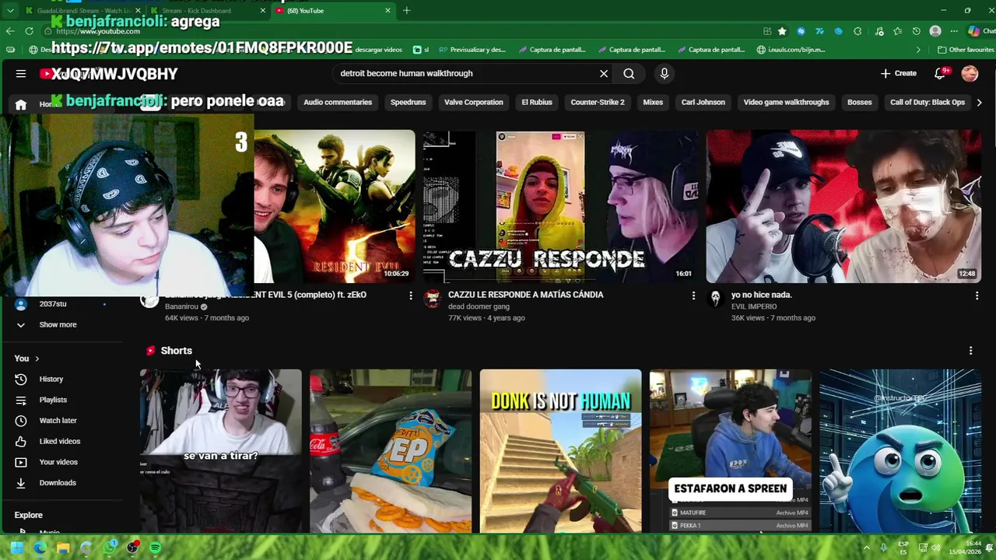
Task: Open the account avatar menu
Action: pyautogui.click(x=970, y=73)
